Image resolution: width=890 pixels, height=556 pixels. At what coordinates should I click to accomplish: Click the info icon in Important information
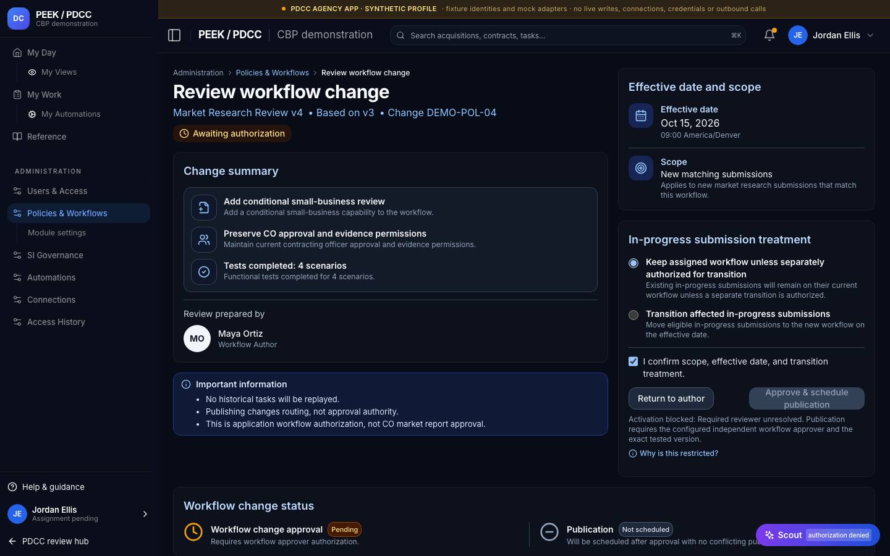coord(186,384)
